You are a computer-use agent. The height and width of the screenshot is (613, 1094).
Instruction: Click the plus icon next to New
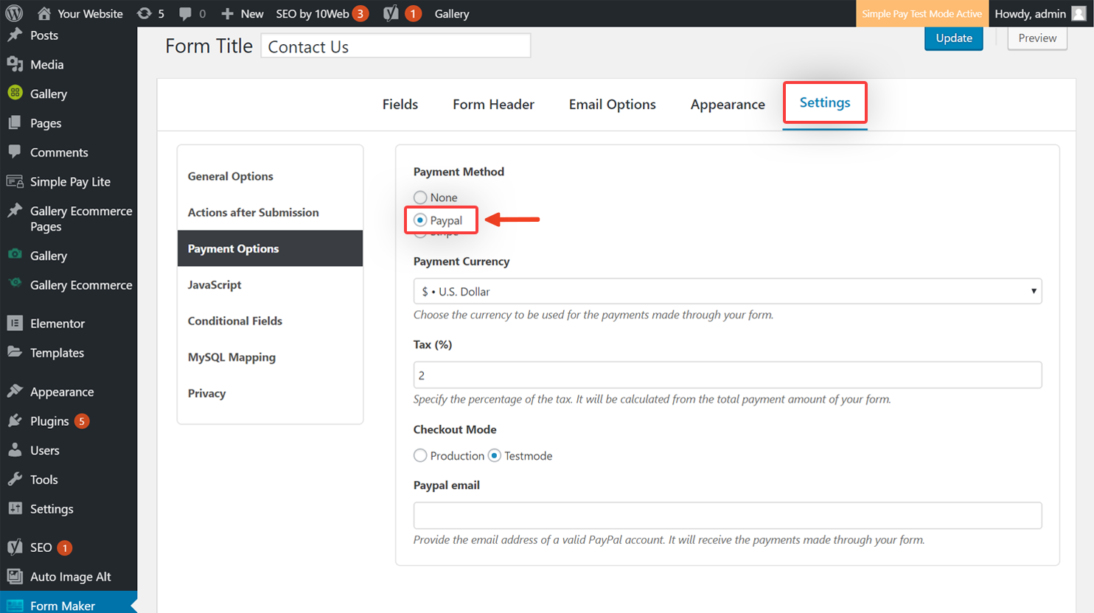coord(227,14)
